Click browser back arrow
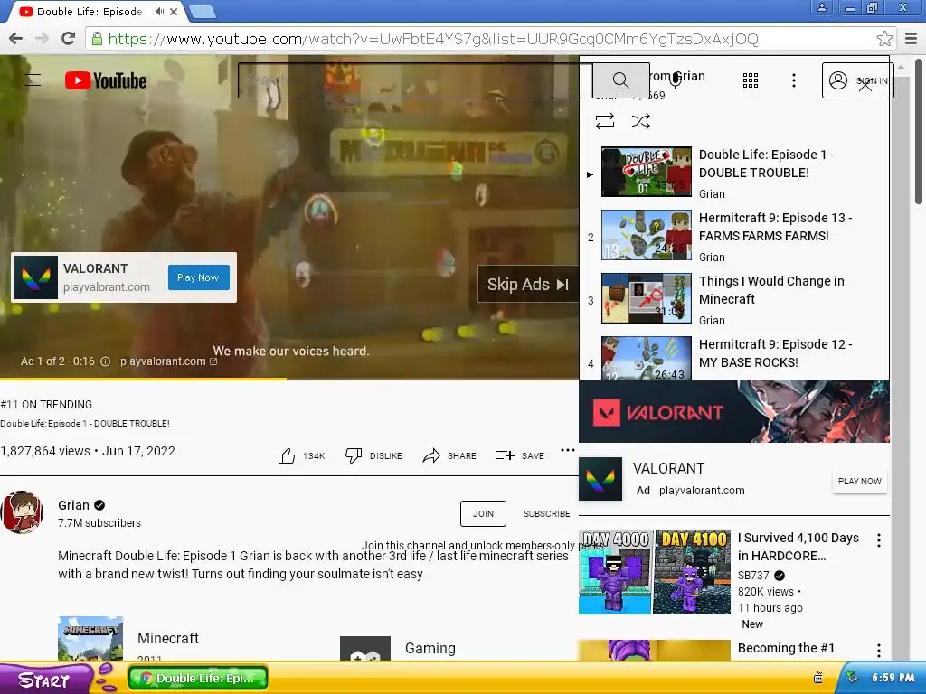This screenshot has height=694, width=926. (16, 39)
